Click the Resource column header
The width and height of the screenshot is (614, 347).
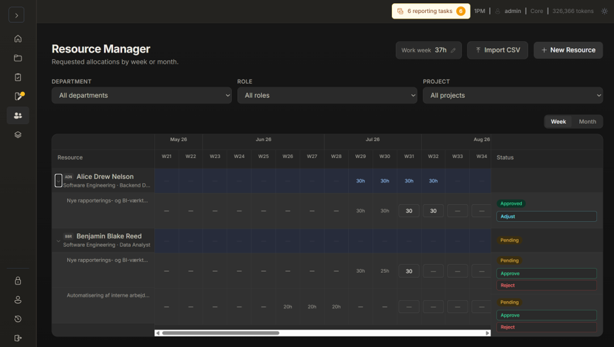[x=70, y=157]
